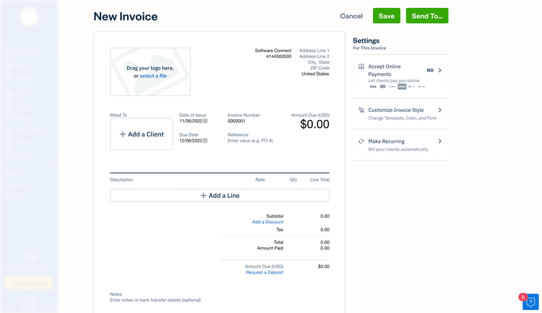
Task: Click the United States country text
Action: [315, 74]
